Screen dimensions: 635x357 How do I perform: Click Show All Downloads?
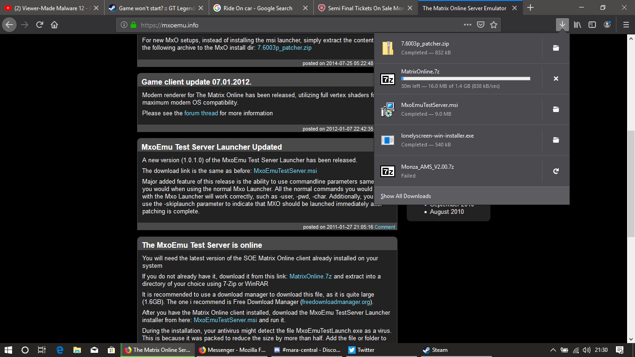click(x=406, y=196)
